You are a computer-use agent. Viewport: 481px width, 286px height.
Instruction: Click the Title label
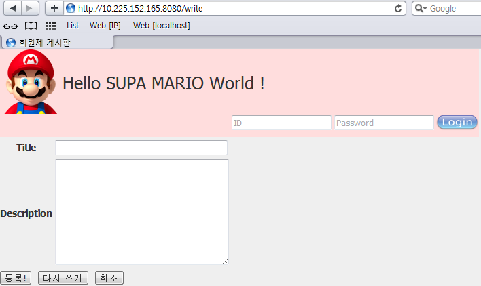[26, 148]
